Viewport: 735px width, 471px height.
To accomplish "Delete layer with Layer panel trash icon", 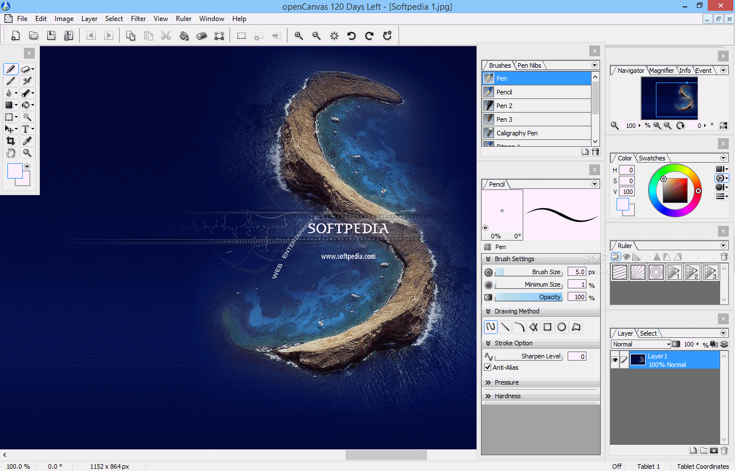I will coord(724,451).
